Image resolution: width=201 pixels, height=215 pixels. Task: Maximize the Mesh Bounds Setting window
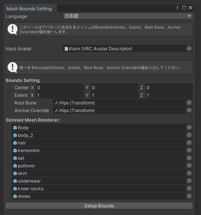pyautogui.click(x=184, y=8)
